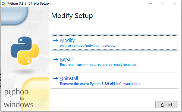Image resolution: width=182 pixels, height=112 pixels.
Task: Click "Remove the entire Python 3.8.9" description
Action: click(x=100, y=84)
